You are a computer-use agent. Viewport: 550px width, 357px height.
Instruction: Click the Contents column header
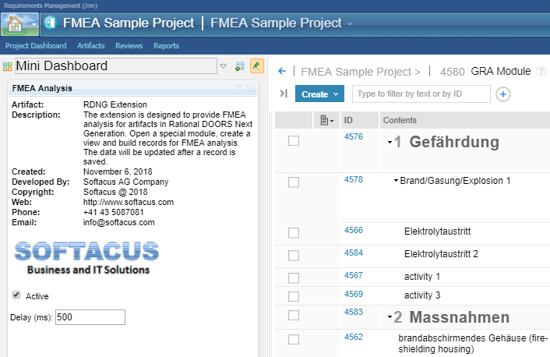pos(465,120)
